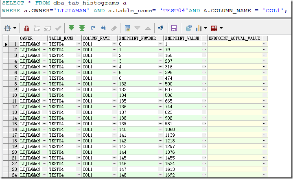Expand the dropdown arrow next to red grid icon
This screenshot has height=179, width=293.
(221, 28)
